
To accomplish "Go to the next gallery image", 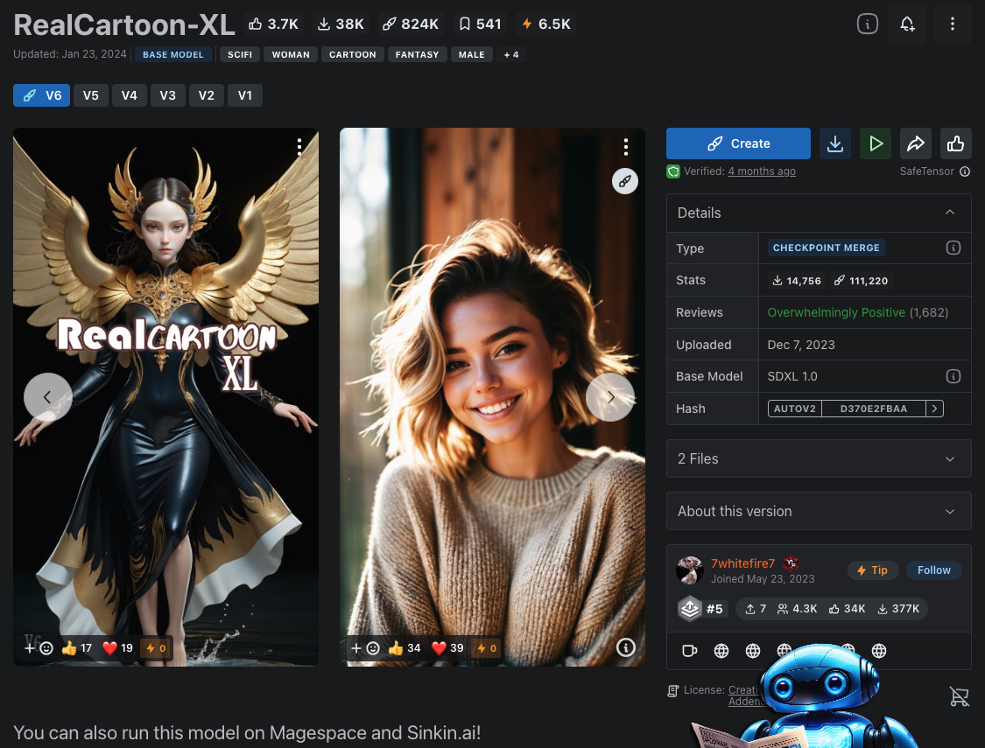I will pos(610,397).
